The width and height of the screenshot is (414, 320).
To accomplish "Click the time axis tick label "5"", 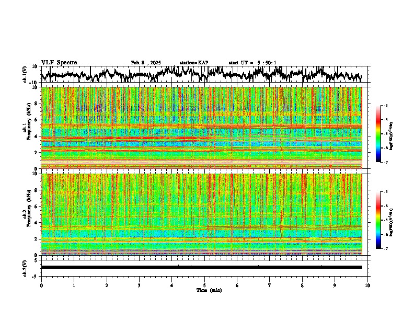I will pyautogui.click(x=204, y=285).
